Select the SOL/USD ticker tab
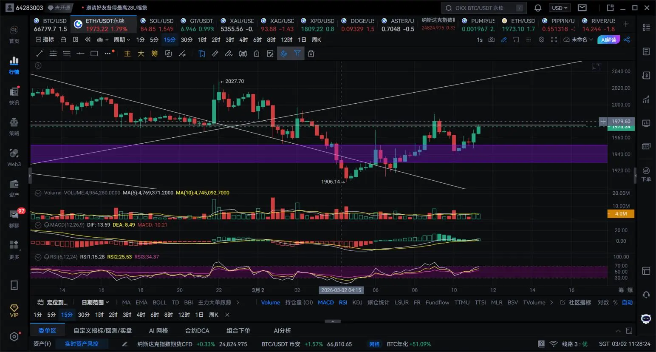This screenshot has height=352, width=656. point(157,25)
